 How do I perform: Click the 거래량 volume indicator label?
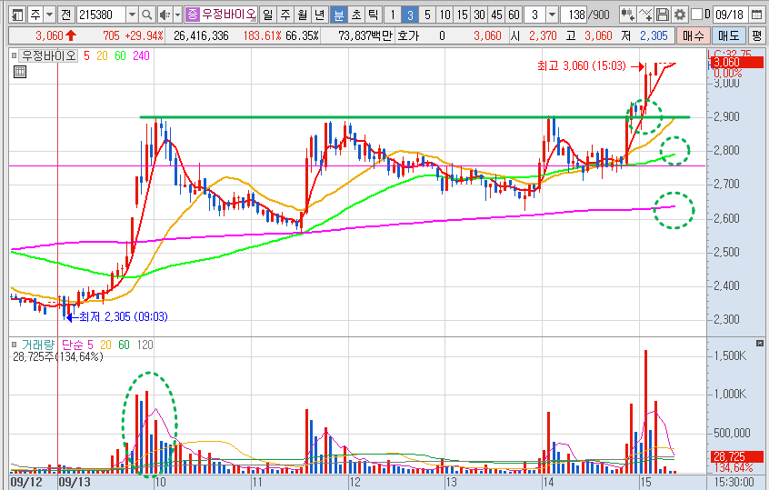(38, 345)
